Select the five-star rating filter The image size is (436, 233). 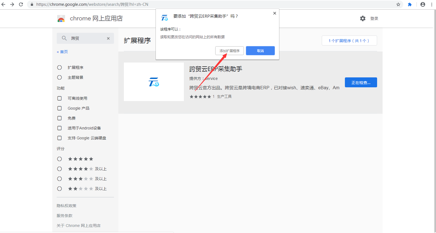(x=59, y=159)
